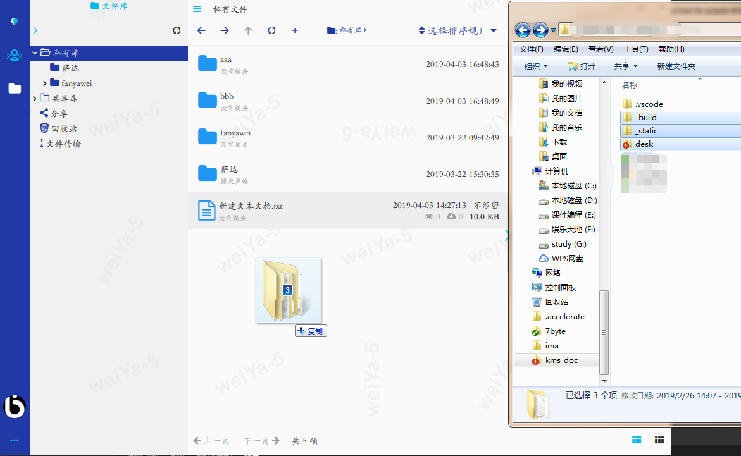Open the 编辑(E) menu in Explorer

coord(566,49)
